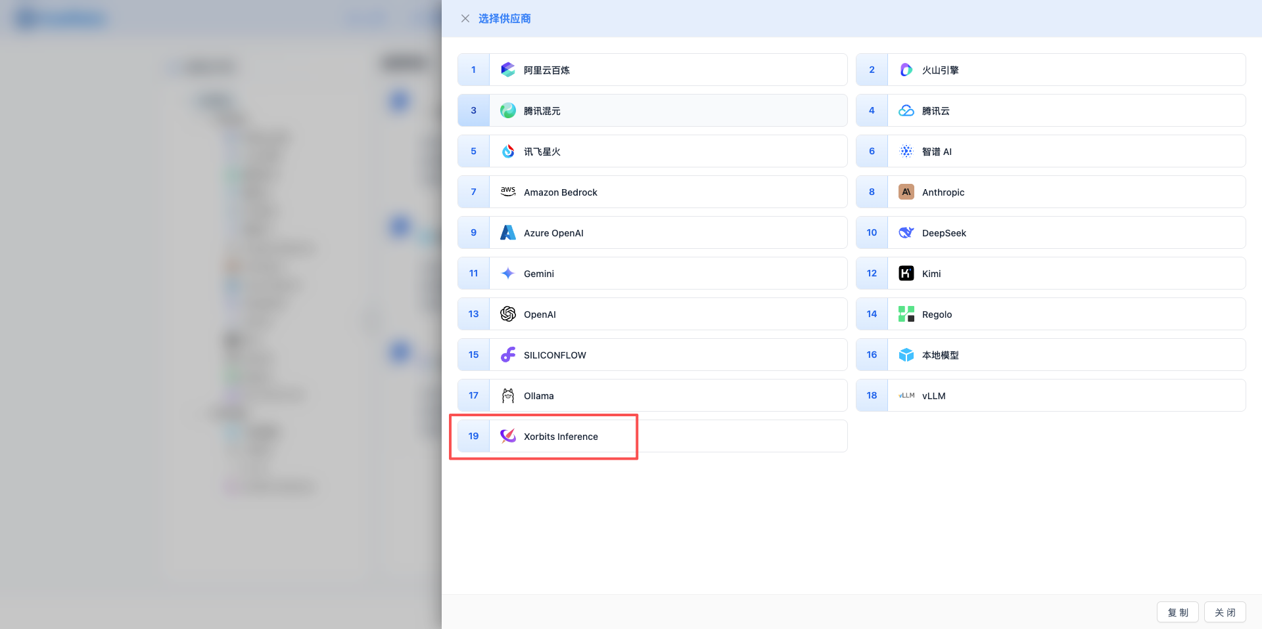Click the 关闭 button
1262x629 pixels.
(1225, 612)
